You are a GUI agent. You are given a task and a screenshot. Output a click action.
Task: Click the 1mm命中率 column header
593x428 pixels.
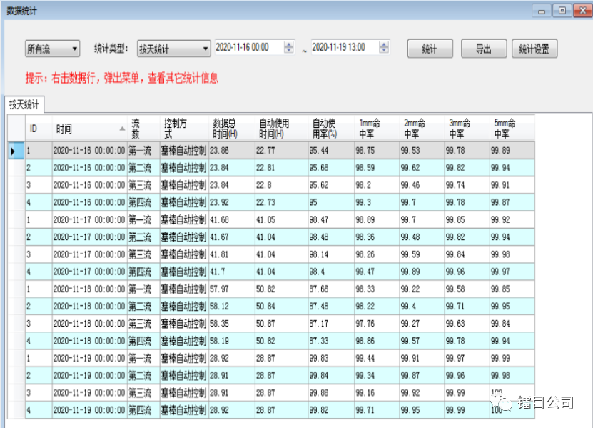click(x=376, y=129)
